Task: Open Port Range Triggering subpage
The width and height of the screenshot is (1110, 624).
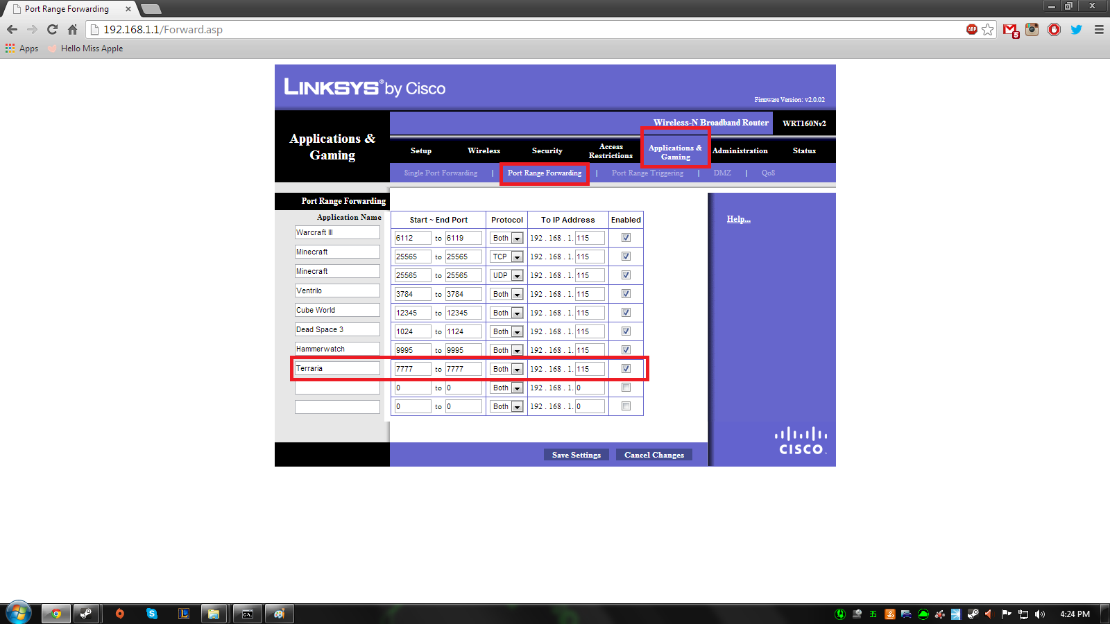Action: (647, 173)
